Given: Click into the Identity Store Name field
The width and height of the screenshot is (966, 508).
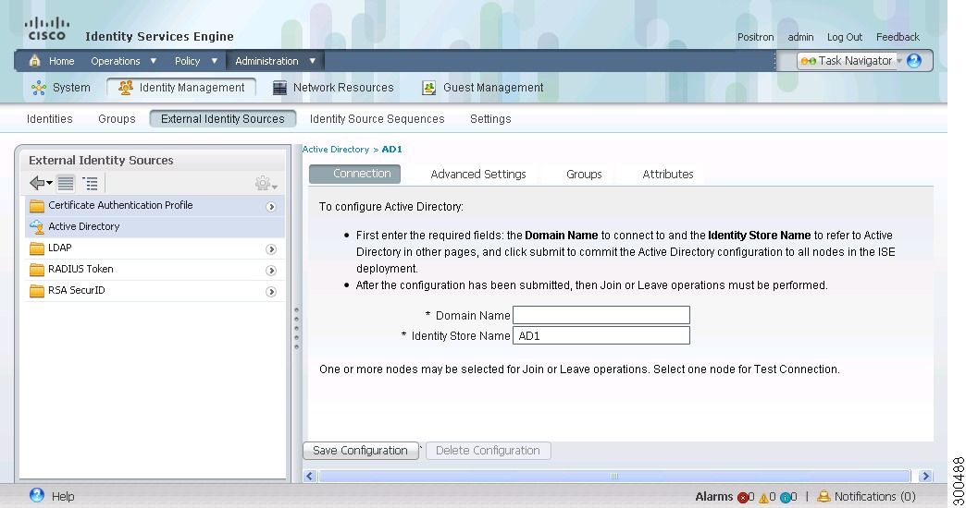Looking at the screenshot, I should pyautogui.click(x=601, y=336).
